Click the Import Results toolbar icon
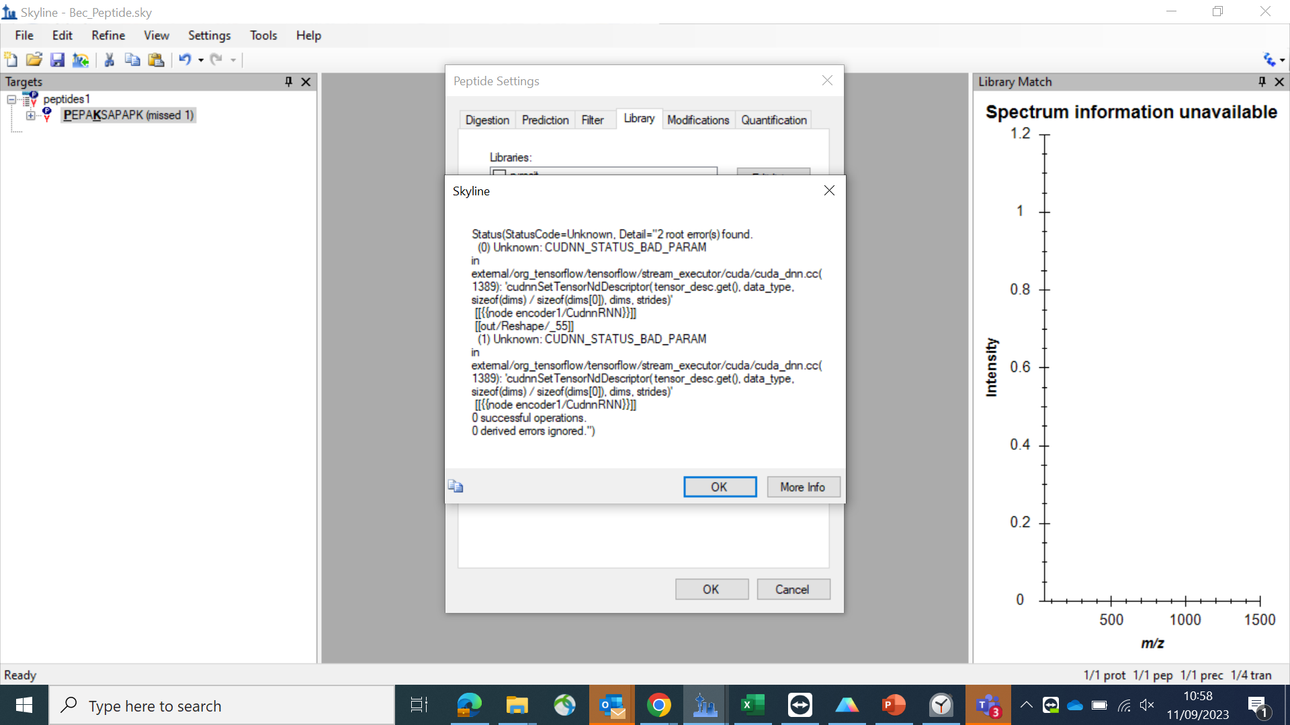The width and height of the screenshot is (1290, 725). click(81, 60)
